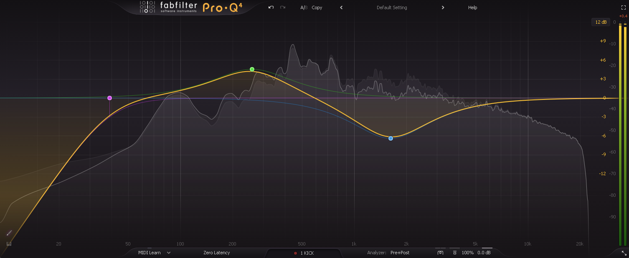Open the Help menu

click(x=472, y=7)
